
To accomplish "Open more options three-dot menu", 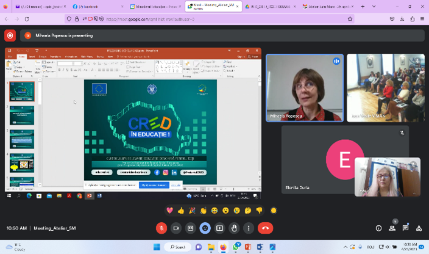I will [248, 228].
